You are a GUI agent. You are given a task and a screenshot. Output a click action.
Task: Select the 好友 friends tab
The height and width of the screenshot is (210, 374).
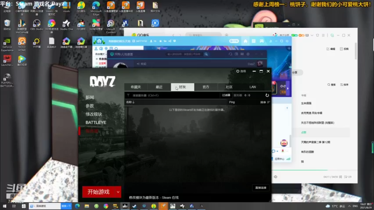182,87
